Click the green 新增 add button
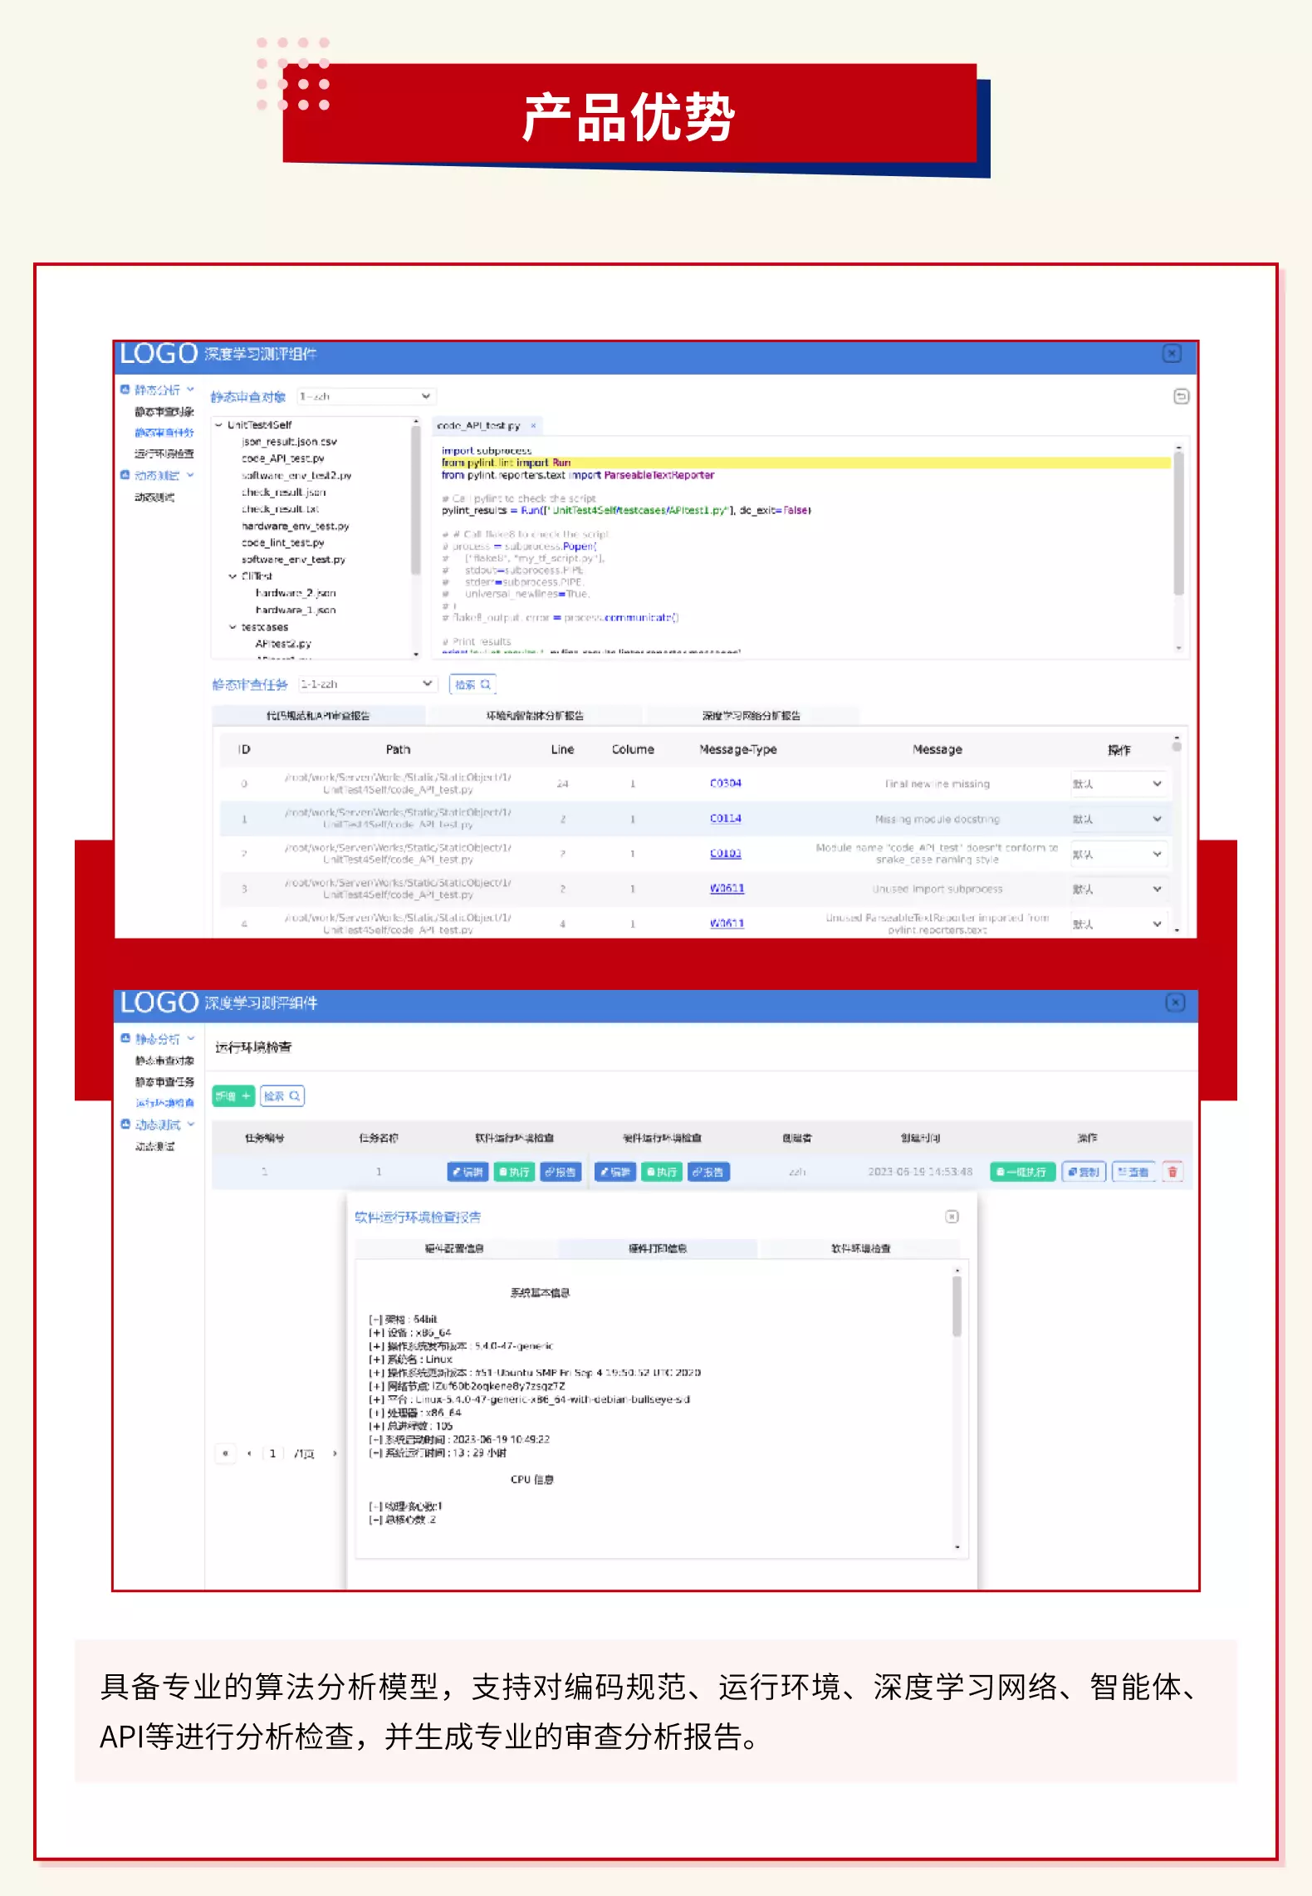 point(233,1096)
